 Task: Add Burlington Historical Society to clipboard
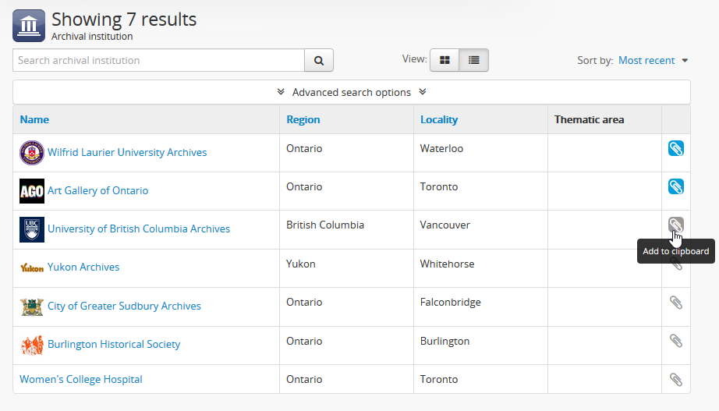pyautogui.click(x=675, y=341)
